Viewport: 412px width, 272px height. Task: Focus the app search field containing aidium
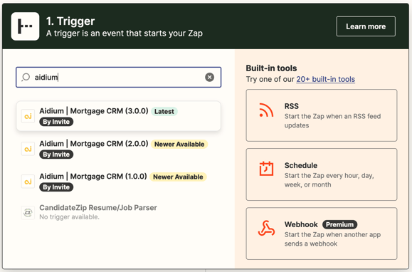point(119,78)
